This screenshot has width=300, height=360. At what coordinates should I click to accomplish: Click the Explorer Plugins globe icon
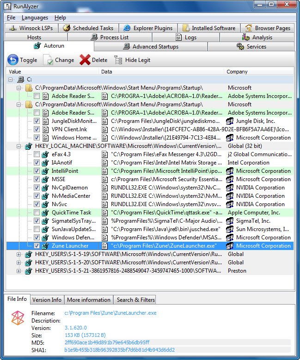click(127, 28)
